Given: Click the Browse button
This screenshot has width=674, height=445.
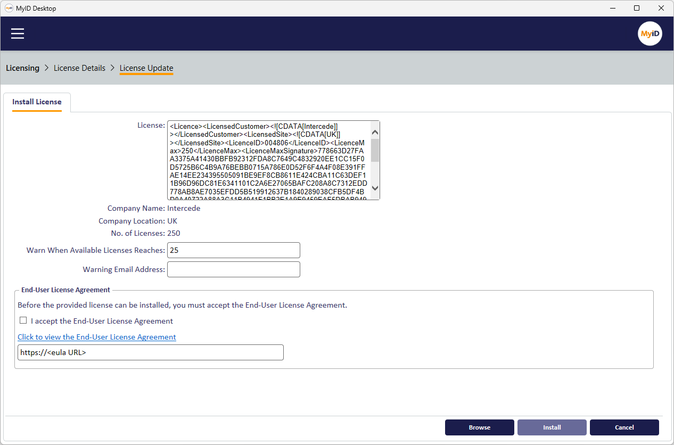Looking at the screenshot, I should pos(480,427).
